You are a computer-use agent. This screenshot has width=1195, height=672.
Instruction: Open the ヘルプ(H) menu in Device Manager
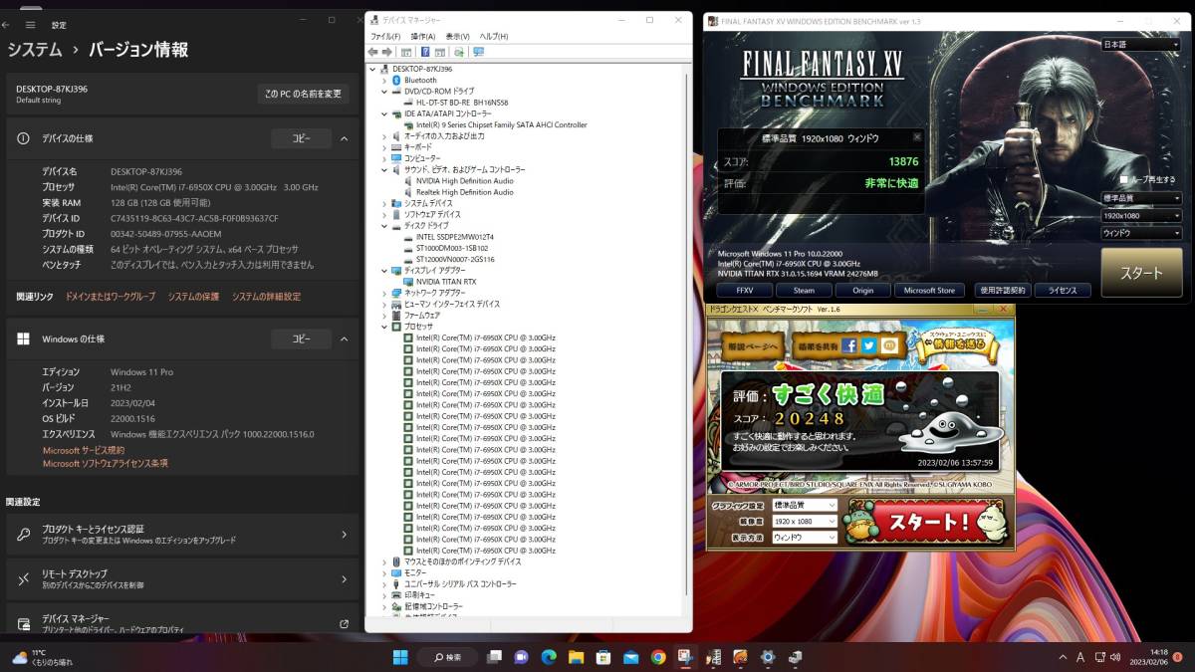point(494,36)
